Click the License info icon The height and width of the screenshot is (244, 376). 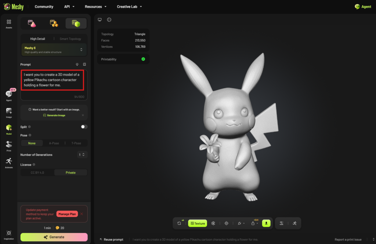coord(34,165)
